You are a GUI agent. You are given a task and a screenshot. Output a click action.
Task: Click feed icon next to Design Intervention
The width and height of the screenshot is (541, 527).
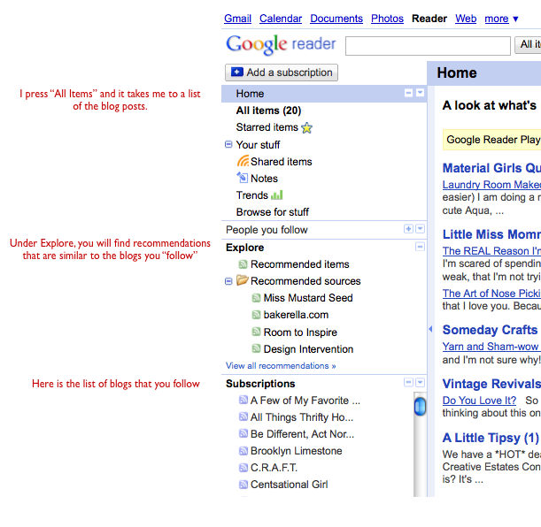[256, 348]
